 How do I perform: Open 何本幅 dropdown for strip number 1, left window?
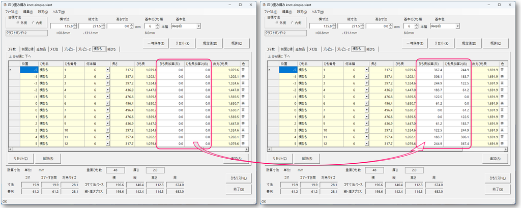point(108,70)
